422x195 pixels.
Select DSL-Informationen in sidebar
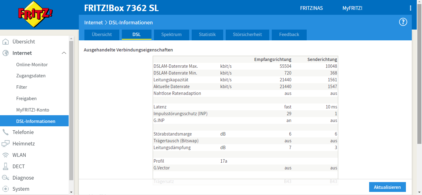pyautogui.click(x=34, y=121)
